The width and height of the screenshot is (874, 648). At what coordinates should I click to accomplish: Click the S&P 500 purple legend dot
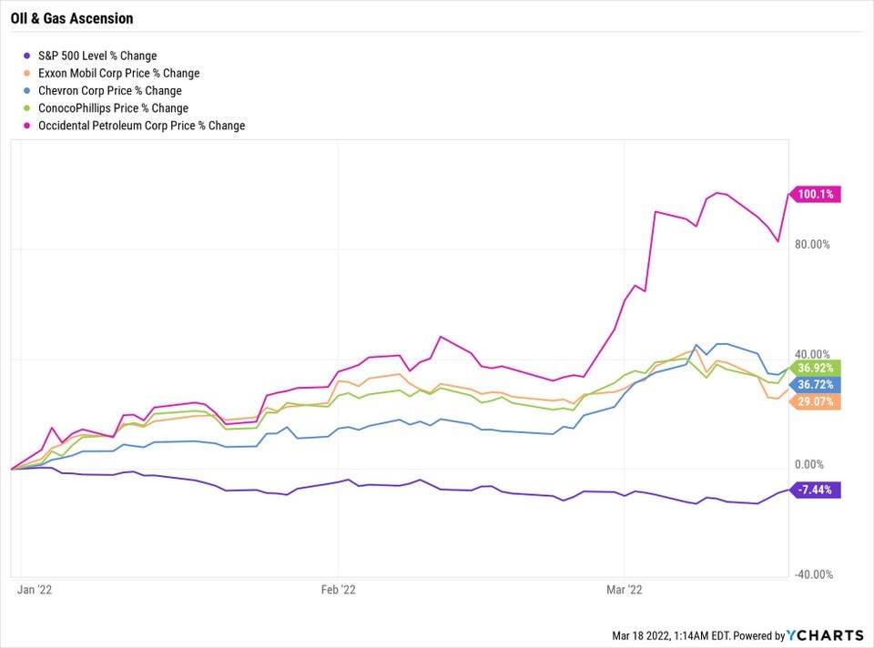(x=27, y=56)
